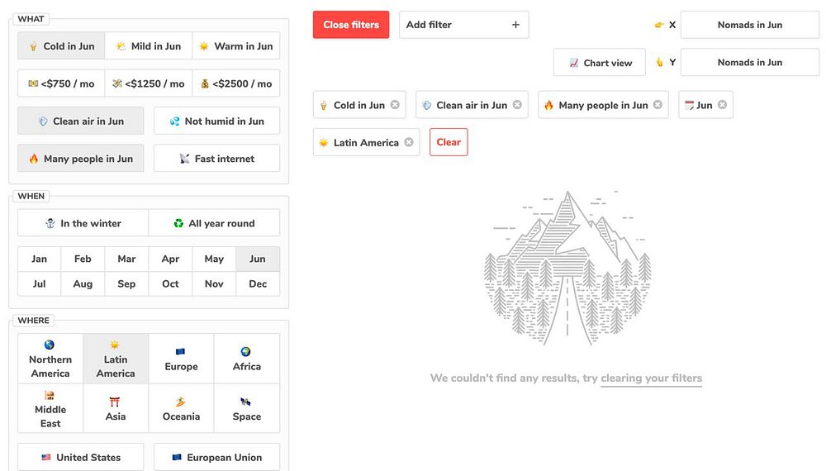Switch to Chart view
826x471 pixels.
(600, 63)
